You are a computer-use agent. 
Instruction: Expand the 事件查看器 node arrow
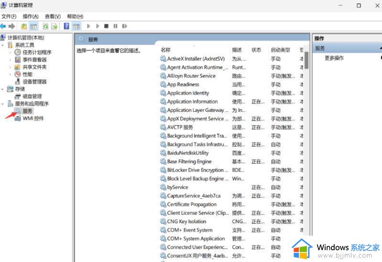click(x=10, y=60)
